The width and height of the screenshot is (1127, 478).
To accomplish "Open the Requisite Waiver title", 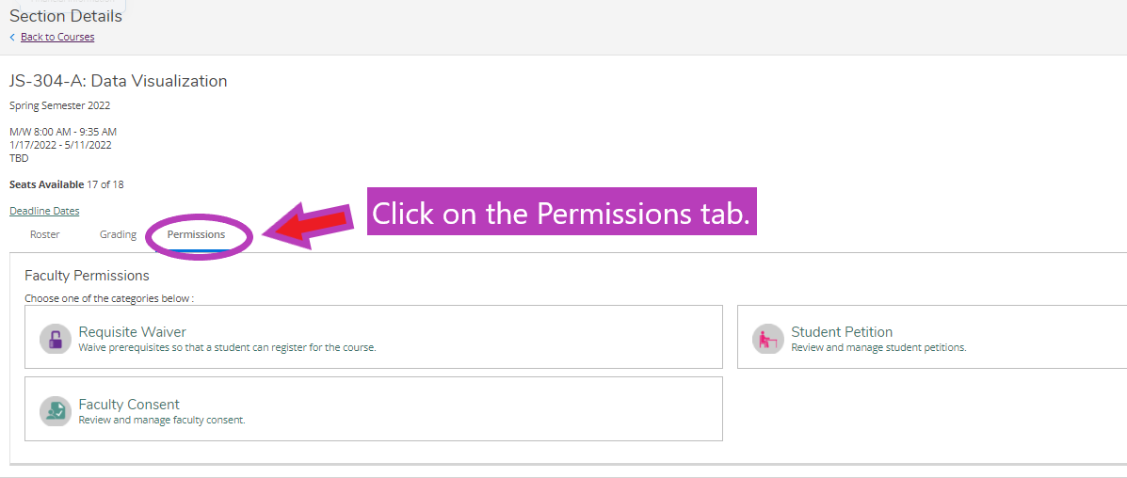I will (x=132, y=332).
